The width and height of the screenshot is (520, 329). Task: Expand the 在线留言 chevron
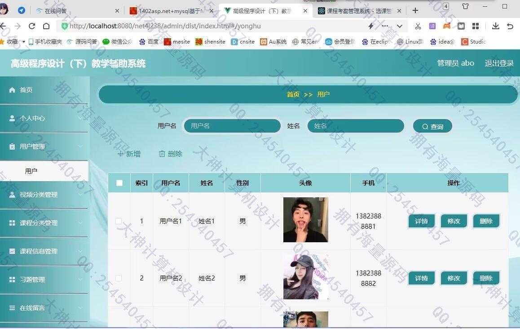[80, 308]
